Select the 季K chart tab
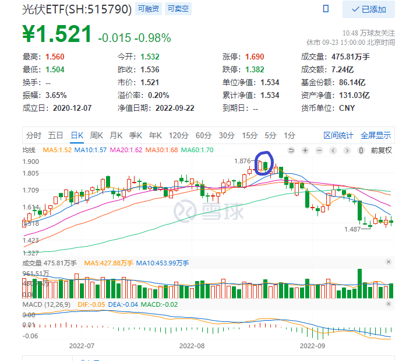This screenshot has height=361, width=413. tap(136, 135)
